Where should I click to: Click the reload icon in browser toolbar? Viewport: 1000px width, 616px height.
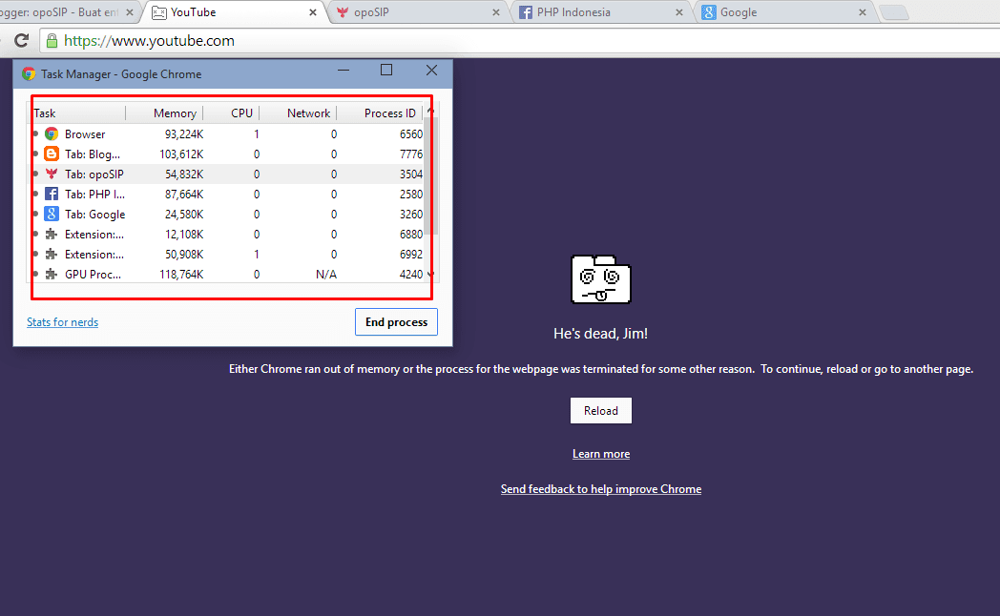point(22,41)
